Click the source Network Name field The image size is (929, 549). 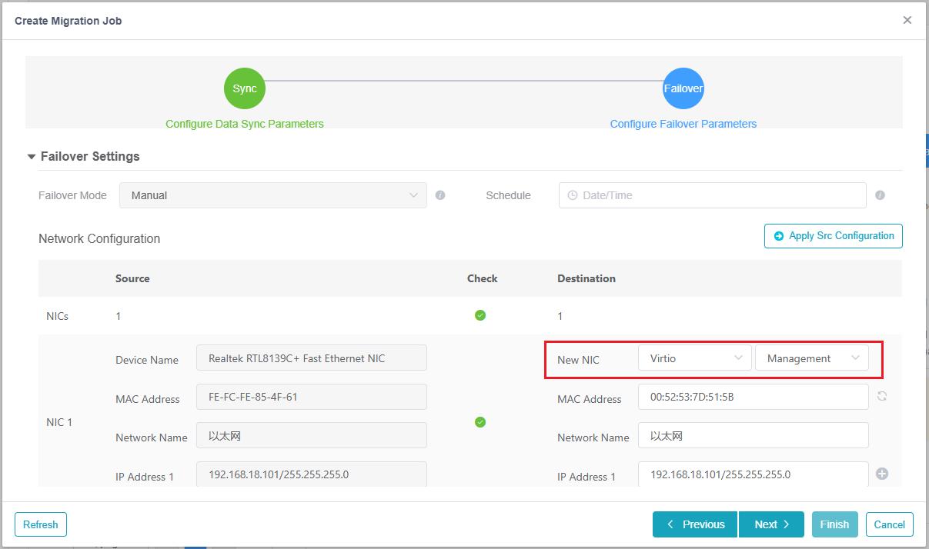pos(312,435)
